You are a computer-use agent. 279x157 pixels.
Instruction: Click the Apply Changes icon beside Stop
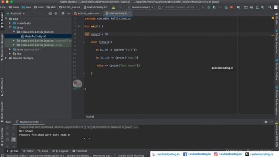coord(226,7)
